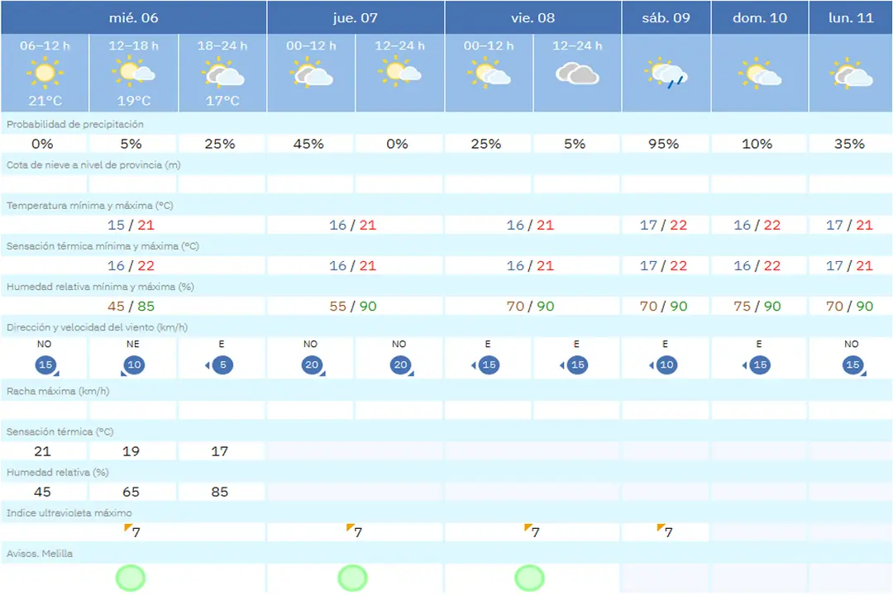Click the 16 / 22 sensación térmica for mié. 06
Screen dimensions: 893x595
click(131, 266)
